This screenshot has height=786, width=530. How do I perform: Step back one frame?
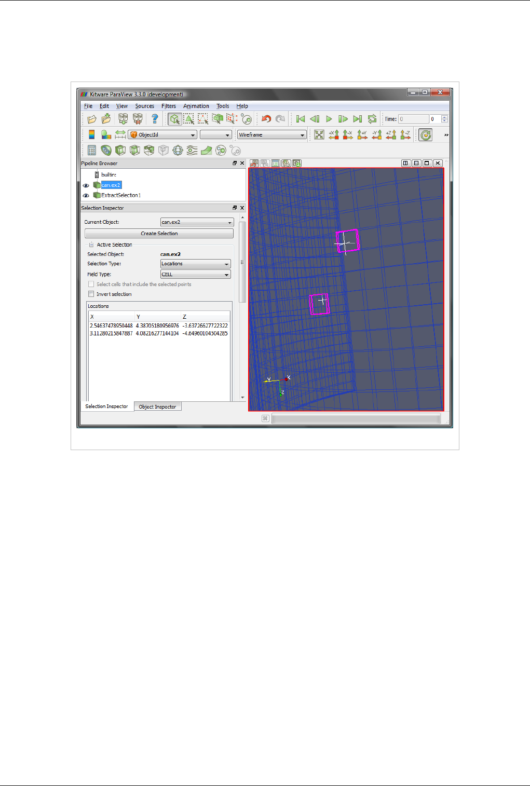315,119
